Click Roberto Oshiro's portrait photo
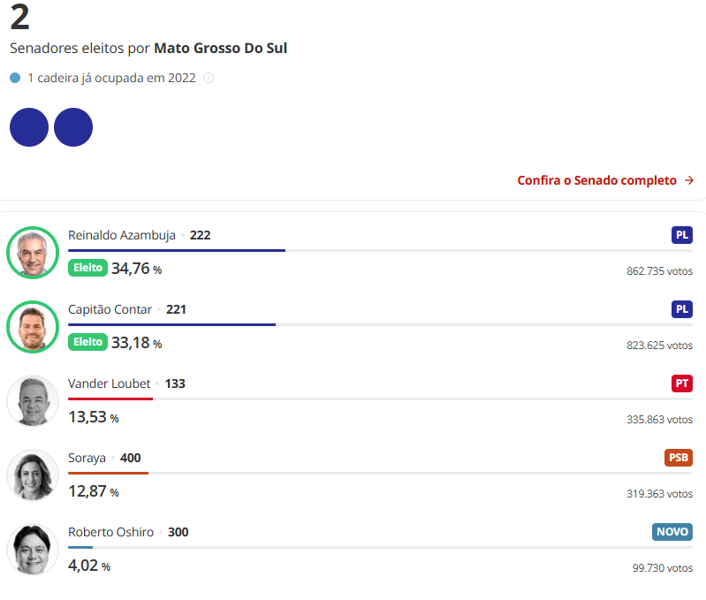The width and height of the screenshot is (706, 600). coord(33,550)
